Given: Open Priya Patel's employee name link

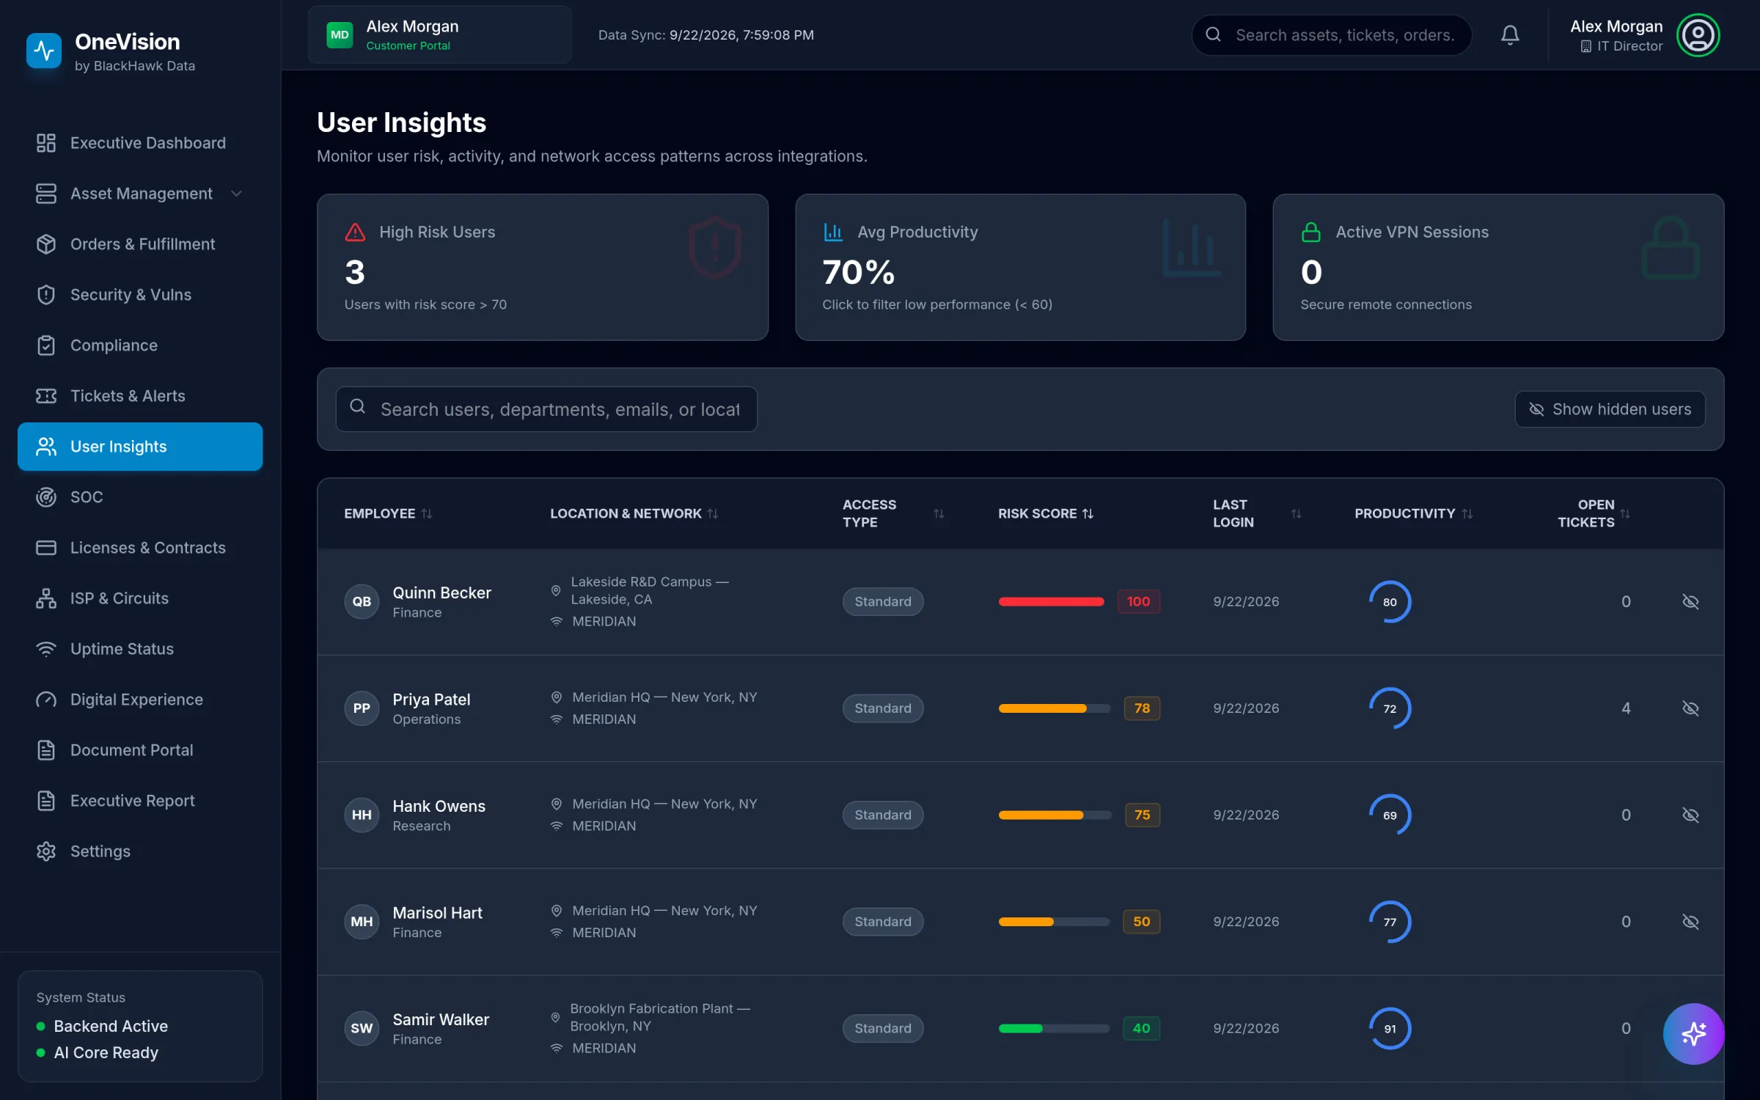Looking at the screenshot, I should [x=431, y=700].
